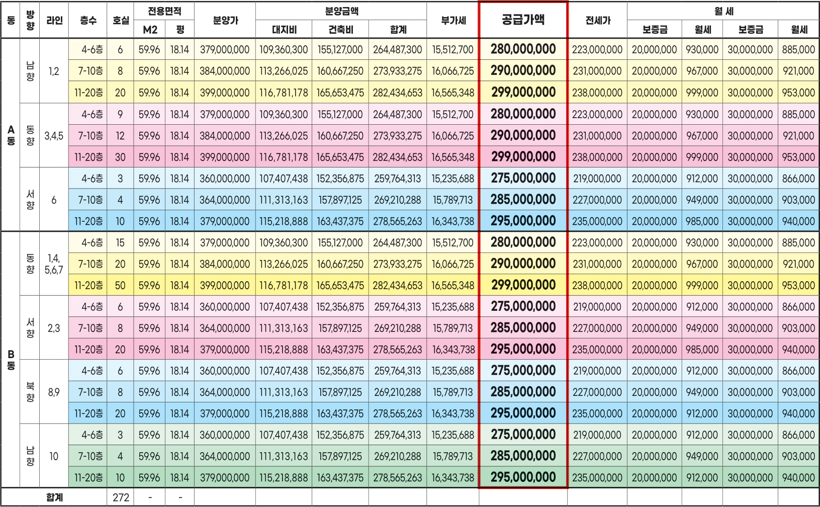Click the 3,4,5 line cell
Image resolution: width=820 pixels, height=507 pixels.
coord(54,136)
